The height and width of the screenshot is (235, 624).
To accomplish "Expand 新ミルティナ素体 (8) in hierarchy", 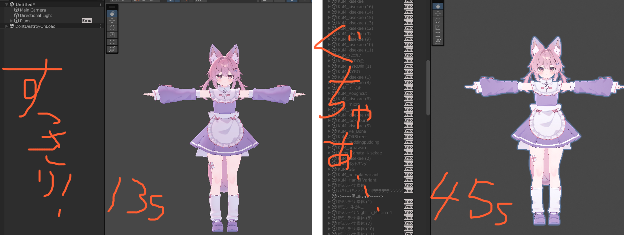I will pyautogui.click(x=329, y=218).
